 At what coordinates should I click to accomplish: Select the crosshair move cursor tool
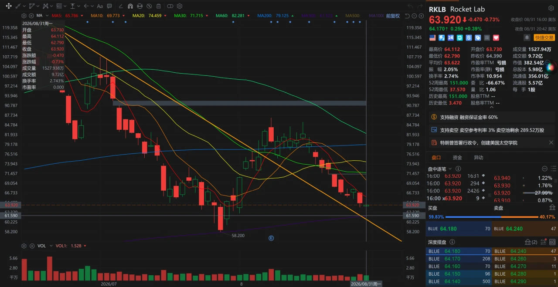[9, 6]
